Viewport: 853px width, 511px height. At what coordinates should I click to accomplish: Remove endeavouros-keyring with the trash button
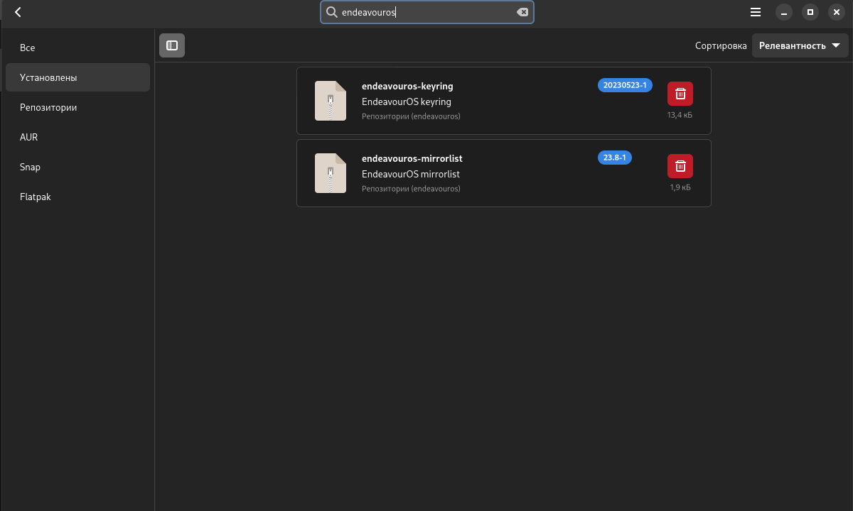click(680, 94)
